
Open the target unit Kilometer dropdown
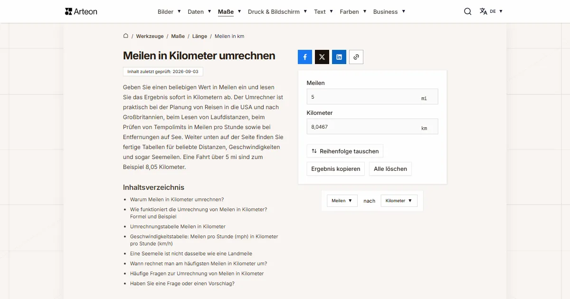[399, 201]
